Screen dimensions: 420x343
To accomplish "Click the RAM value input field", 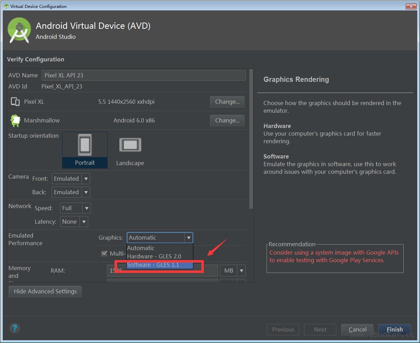I will [162, 271].
